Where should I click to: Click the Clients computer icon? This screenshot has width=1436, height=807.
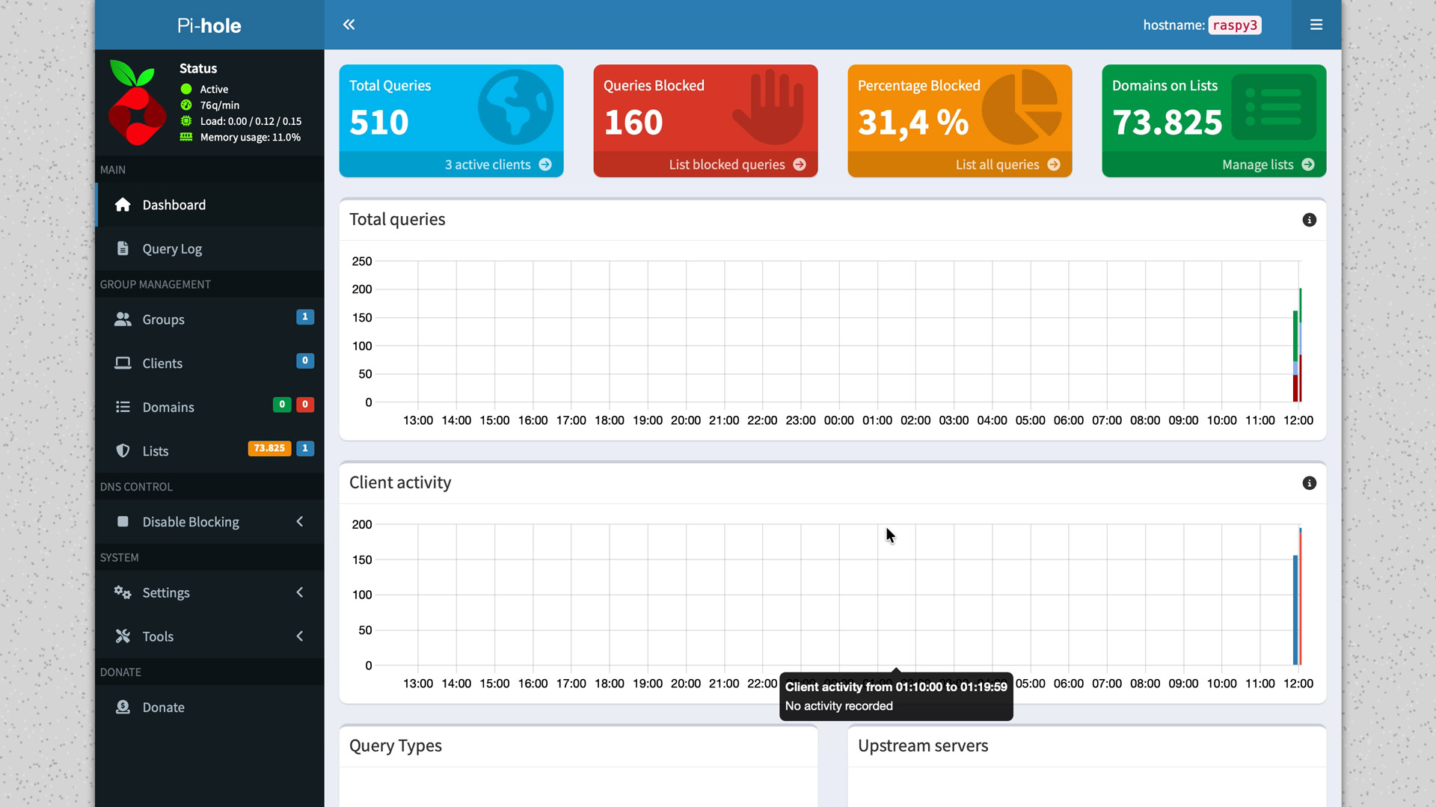(x=123, y=363)
